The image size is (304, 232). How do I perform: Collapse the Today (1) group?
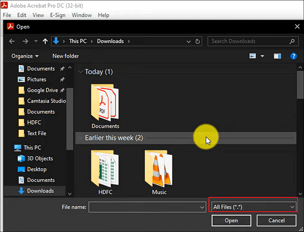pyautogui.click(x=80, y=72)
